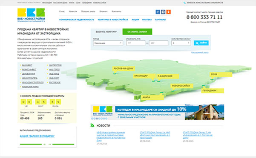Click the Сочи link in top bar
Image resolution: width=256 pixels, height=158 pixels.
pyautogui.click(x=78, y=3)
